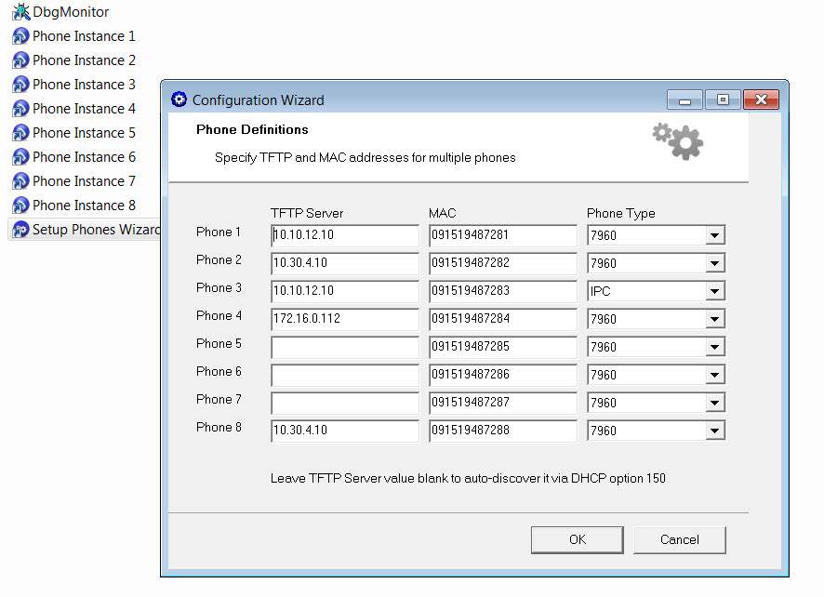Click Phone 5 empty TFTP Server field

click(345, 348)
